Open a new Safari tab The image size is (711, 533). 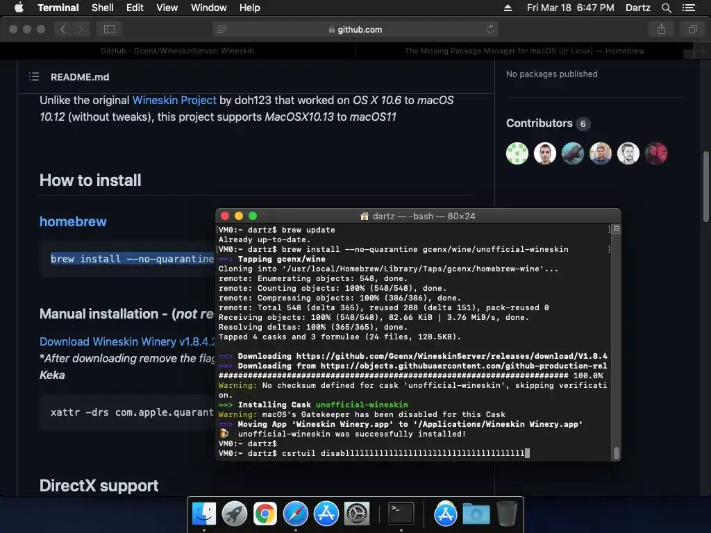coord(702,51)
